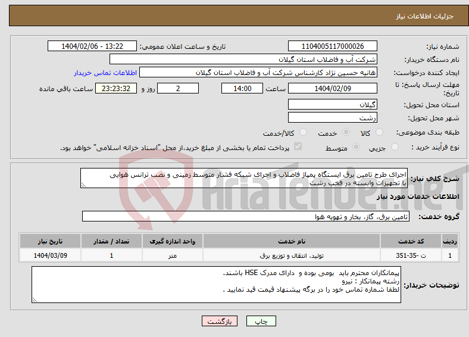
Task: Click the response deadline date 1404/02/09 field
Action: tap(333, 88)
